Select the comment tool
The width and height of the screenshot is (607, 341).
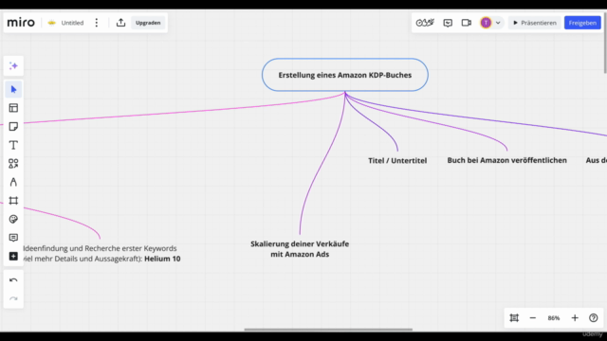[x=13, y=238]
